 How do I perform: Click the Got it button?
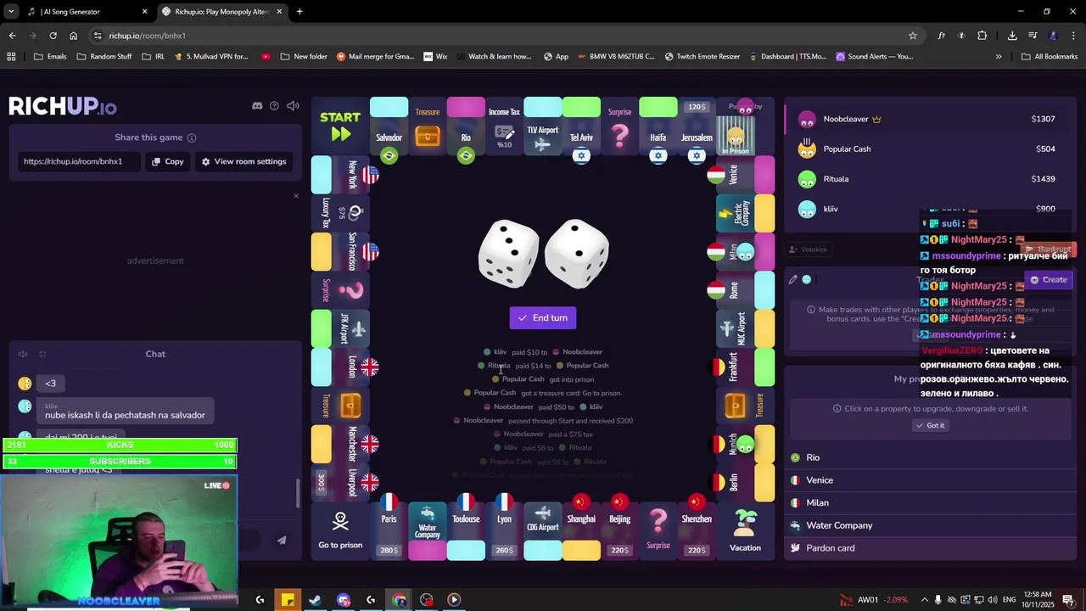pos(930,425)
